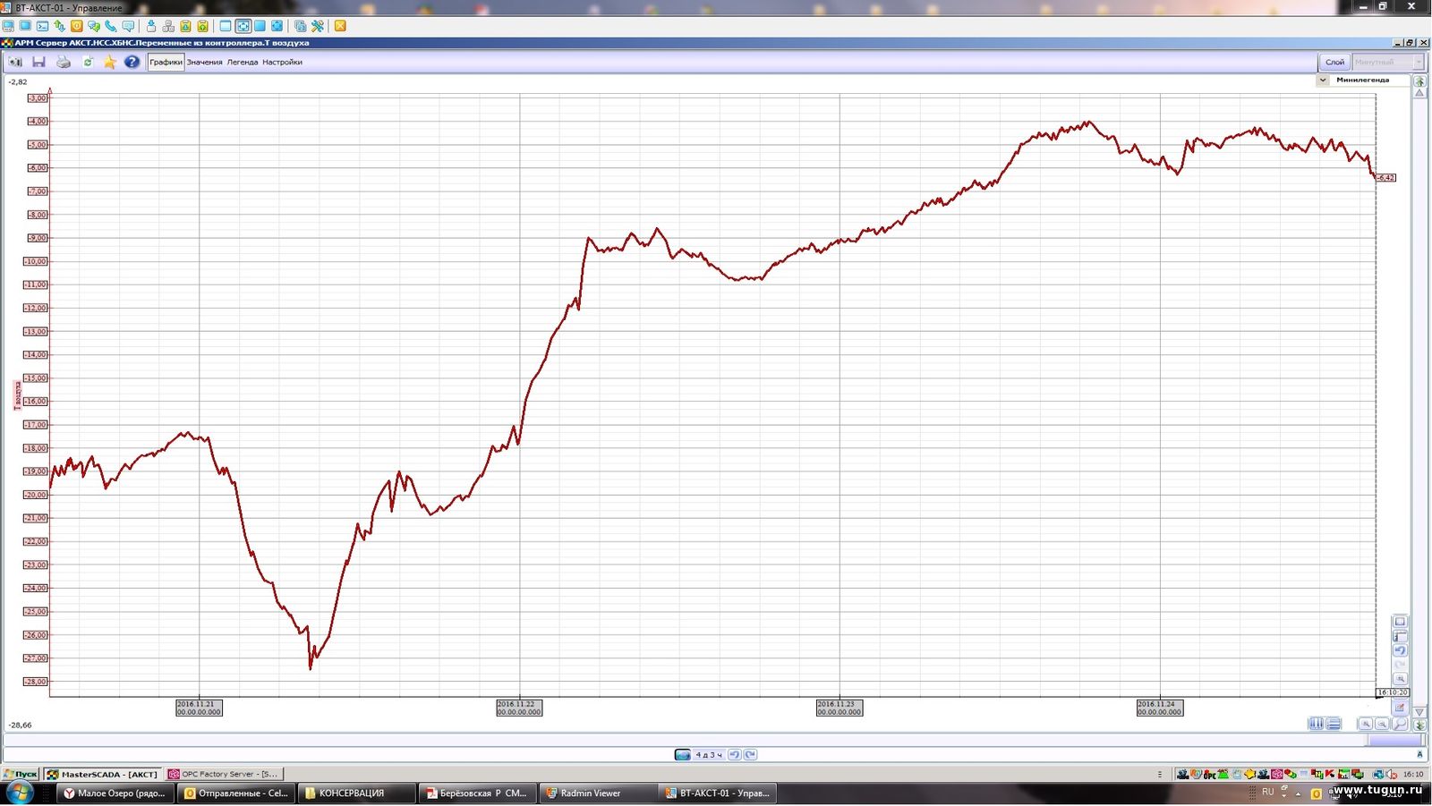Click the speaker volume icon in remote tray
Screen dimensions: 1432x806
1392,774
